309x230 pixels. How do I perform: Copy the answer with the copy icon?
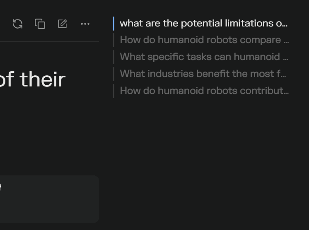(x=40, y=24)
